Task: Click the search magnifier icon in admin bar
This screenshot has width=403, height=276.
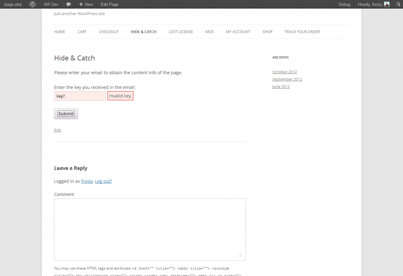Action: (x=397, y=4)
